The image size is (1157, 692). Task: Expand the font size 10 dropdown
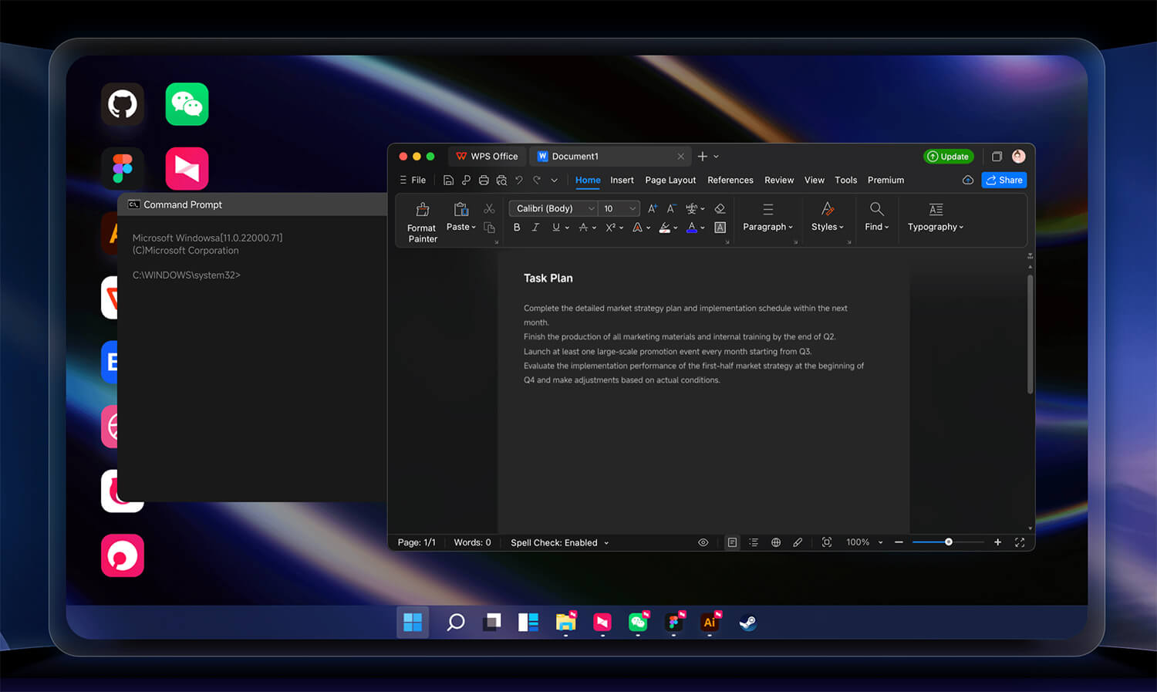620,208
